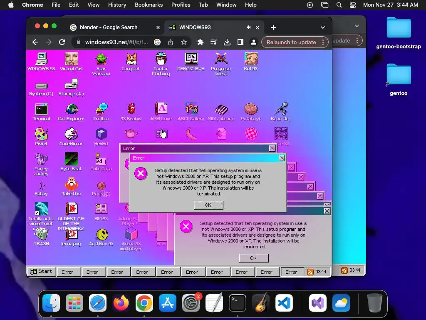Select the WINDOWS93 browser tab
Viewport: 426px width, 320px height.
pos(195,27)
